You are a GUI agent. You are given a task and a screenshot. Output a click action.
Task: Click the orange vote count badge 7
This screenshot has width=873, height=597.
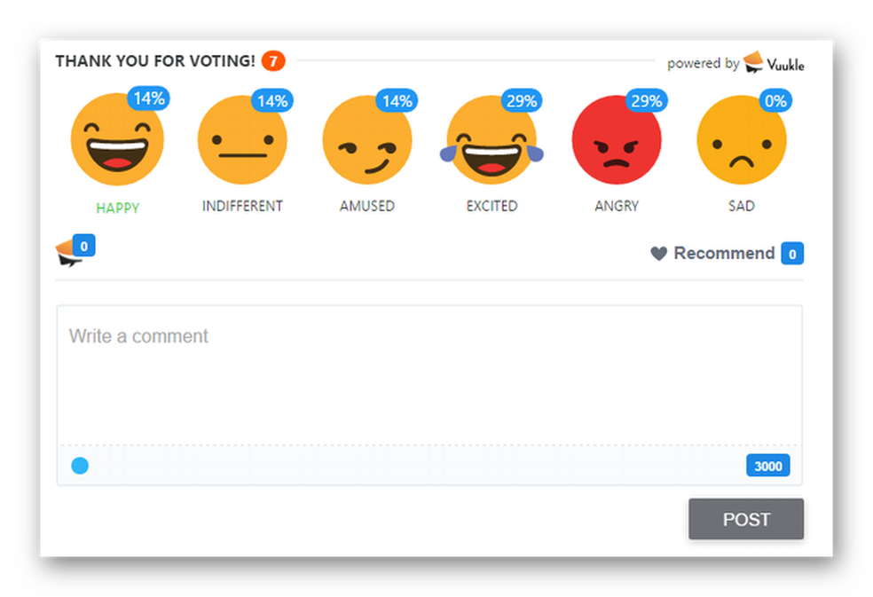(x=273, y=61)
